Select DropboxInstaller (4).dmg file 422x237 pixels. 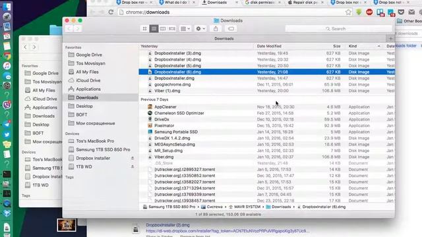(177, 59)
